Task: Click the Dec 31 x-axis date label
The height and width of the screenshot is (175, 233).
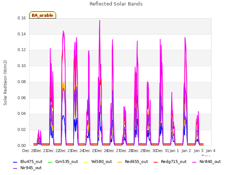Action: pos(163,151)
